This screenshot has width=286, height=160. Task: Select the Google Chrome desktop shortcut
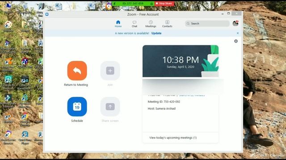pos(25,120)
